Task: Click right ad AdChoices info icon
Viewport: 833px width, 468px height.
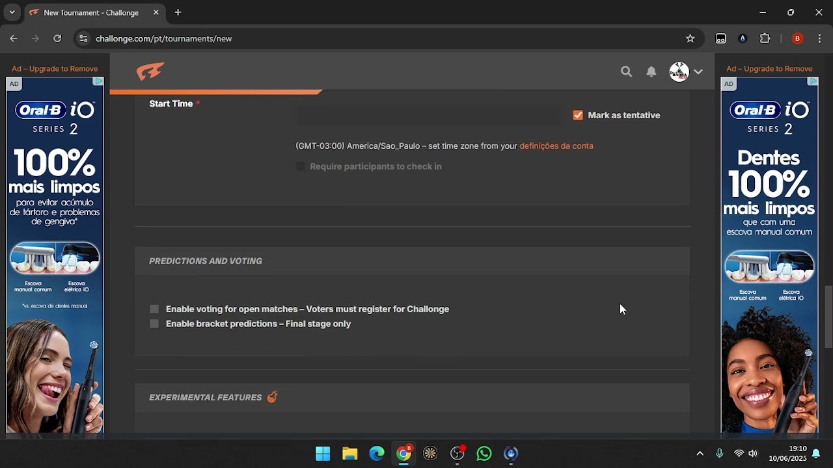Action: [813, 81]
